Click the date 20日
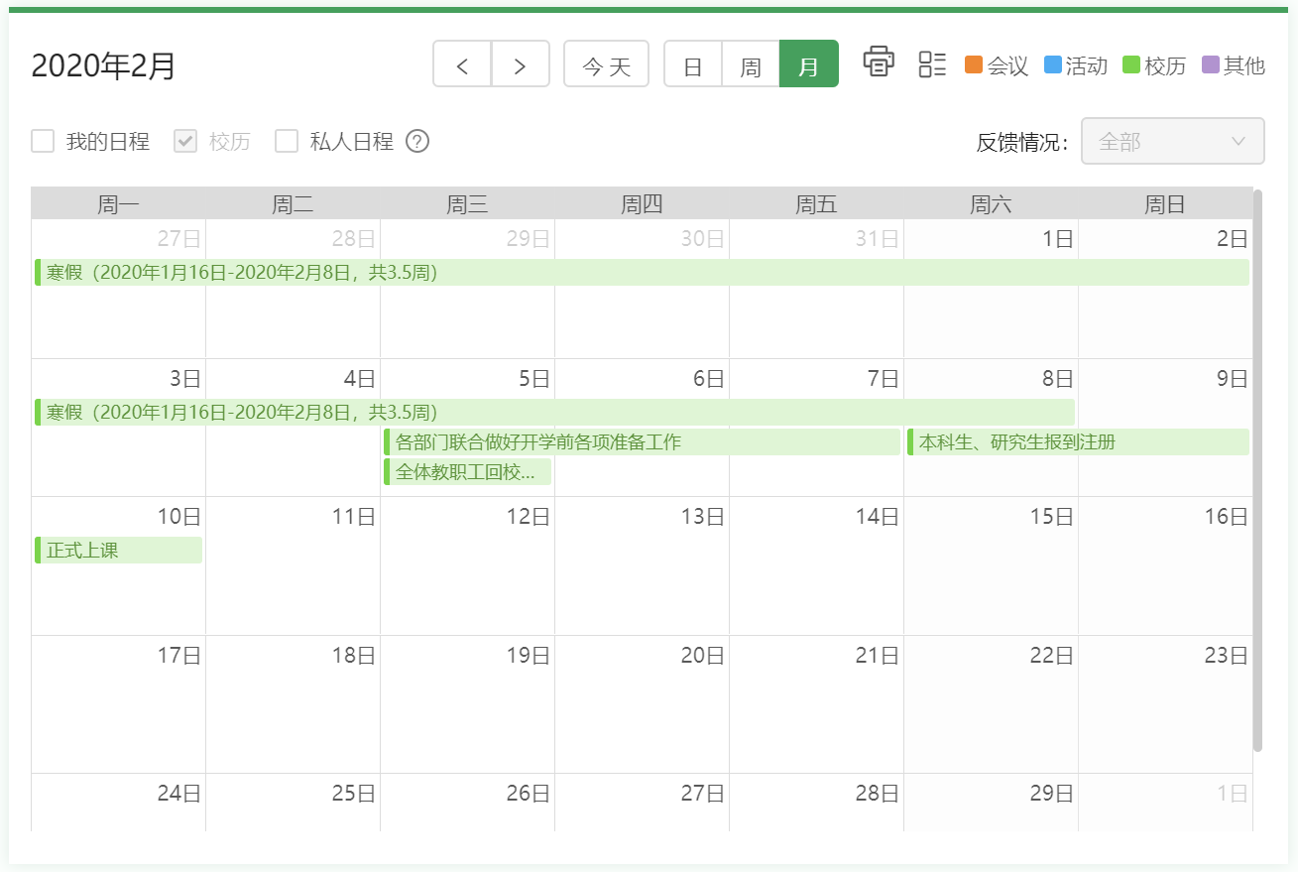 pos(703,655)
